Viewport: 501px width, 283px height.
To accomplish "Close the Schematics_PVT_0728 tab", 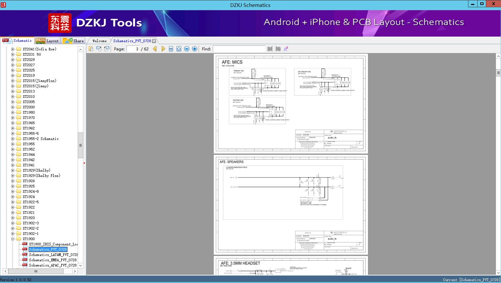I will (x=154, y=41).
